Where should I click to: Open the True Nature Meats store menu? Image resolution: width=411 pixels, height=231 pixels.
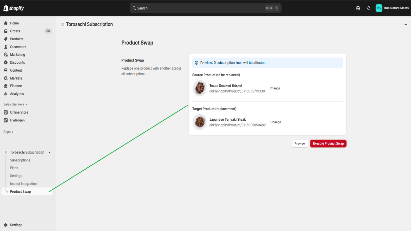pyautogui.click(x=392, y=8)
